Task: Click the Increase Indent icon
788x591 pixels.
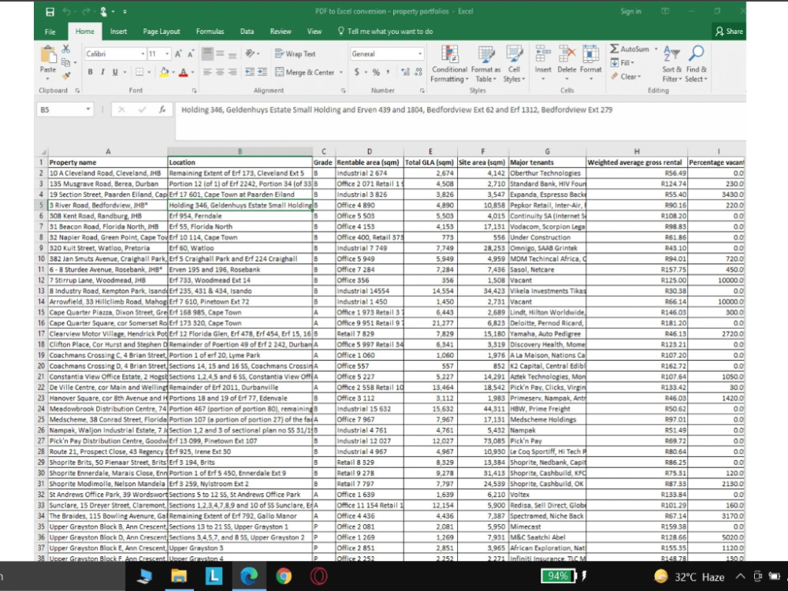Action: point(262,72)
